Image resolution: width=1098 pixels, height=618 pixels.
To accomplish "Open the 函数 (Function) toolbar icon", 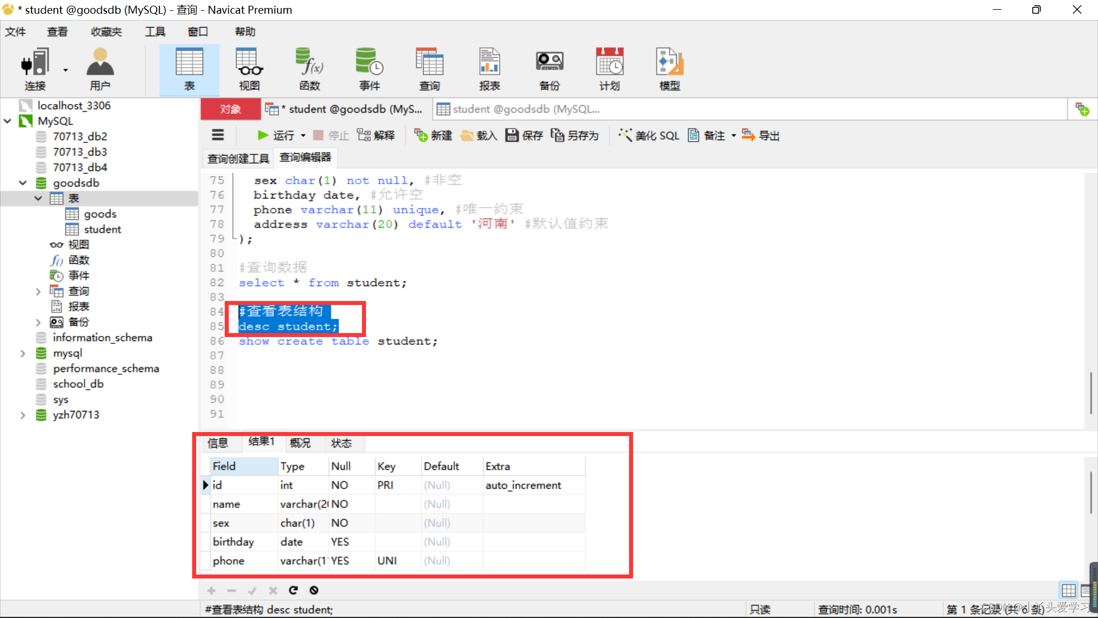I will pos(309,69).
